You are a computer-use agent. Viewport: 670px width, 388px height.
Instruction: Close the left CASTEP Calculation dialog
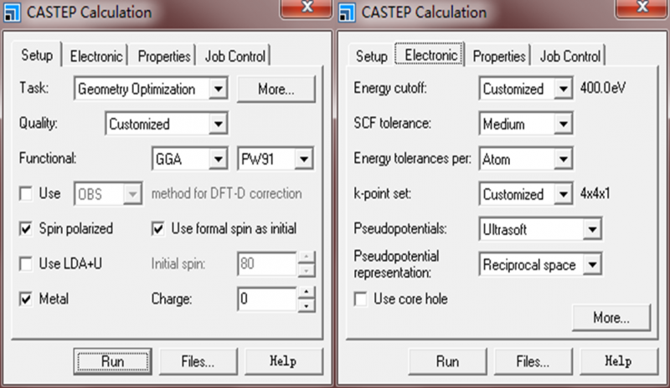(x=307, y=8)
